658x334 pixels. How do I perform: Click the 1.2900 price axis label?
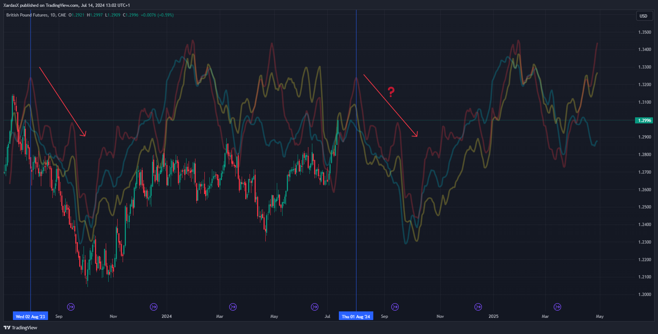point(645,137)
